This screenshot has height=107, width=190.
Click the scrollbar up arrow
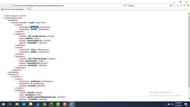(189, 14)
